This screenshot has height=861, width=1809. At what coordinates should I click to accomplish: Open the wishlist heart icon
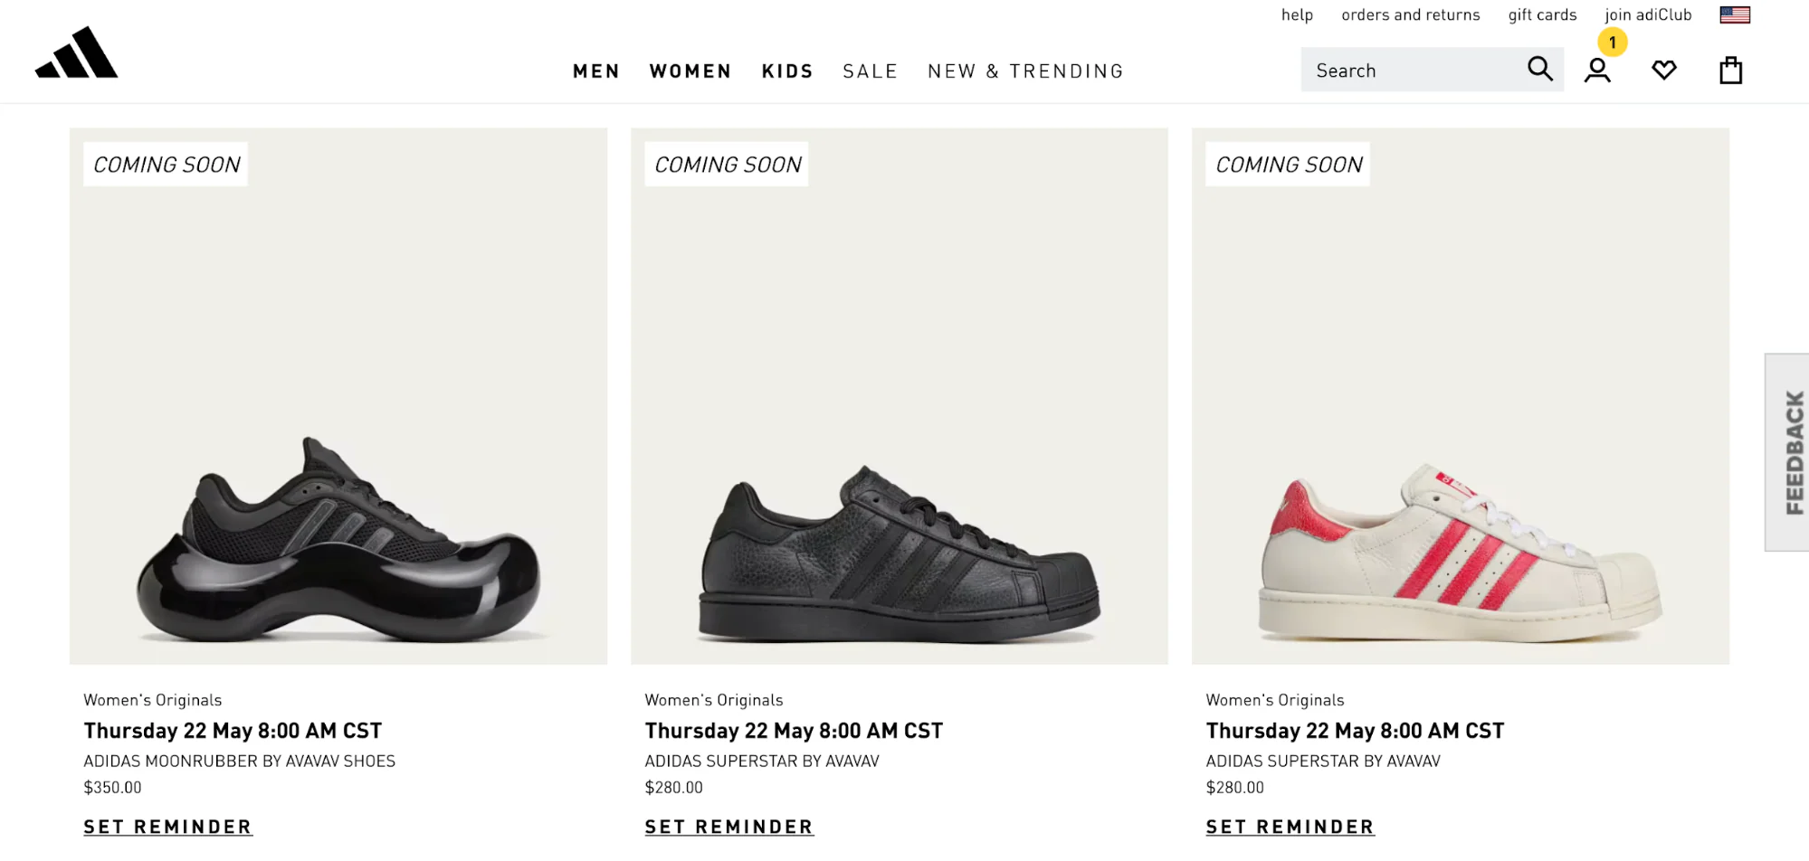pos(1664,69)
